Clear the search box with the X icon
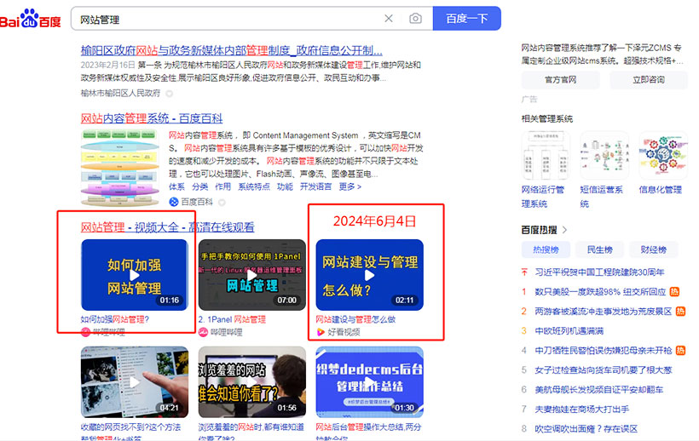 point(389,19)
